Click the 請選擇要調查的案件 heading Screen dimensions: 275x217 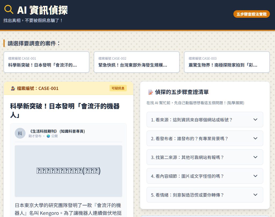coord(34,43)
